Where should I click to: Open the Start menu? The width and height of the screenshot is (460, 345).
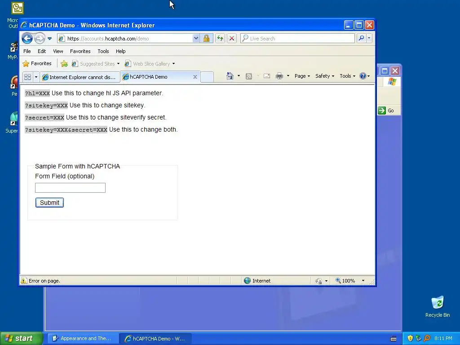21,338
